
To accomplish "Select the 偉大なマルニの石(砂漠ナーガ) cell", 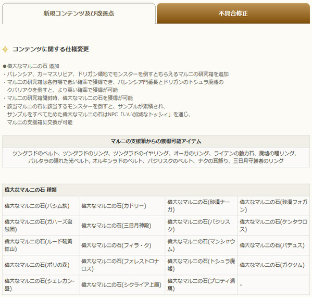I will (201, 206).
